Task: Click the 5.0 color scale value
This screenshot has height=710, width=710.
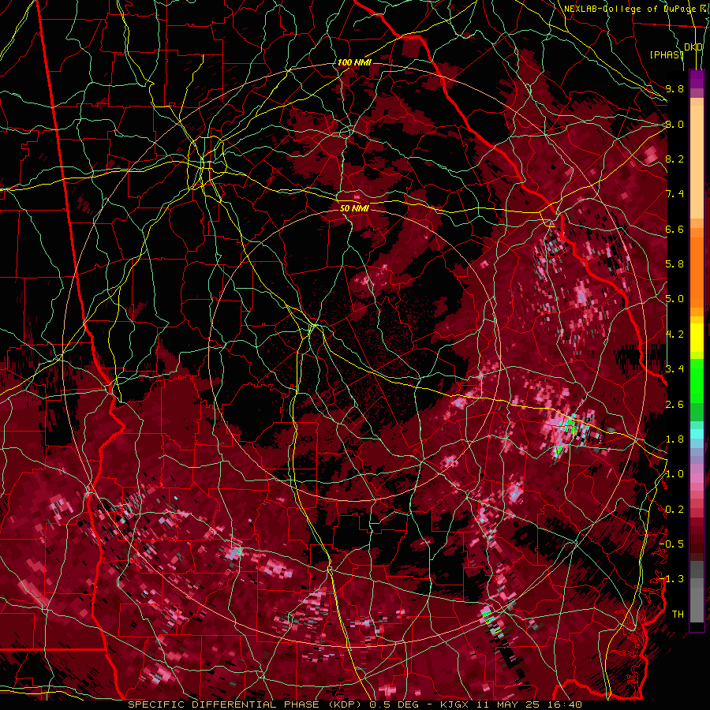Action: (674, 299)
